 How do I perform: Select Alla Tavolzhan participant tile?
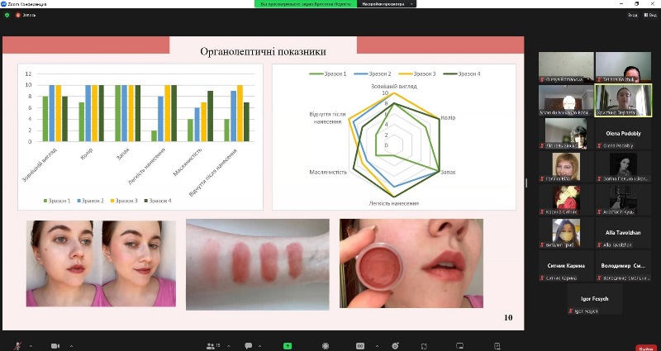coord(623,233)
